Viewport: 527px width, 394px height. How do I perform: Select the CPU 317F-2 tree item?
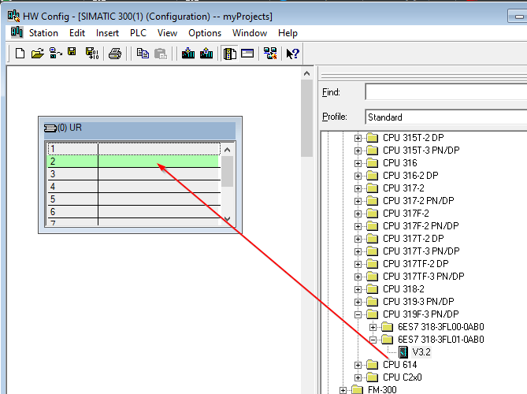(406, 214)
